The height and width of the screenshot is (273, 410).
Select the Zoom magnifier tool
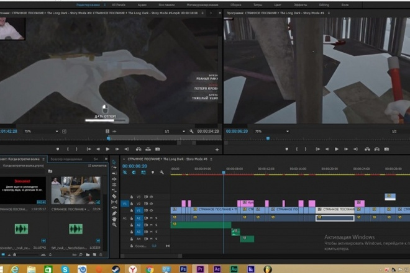coord(114,225)
